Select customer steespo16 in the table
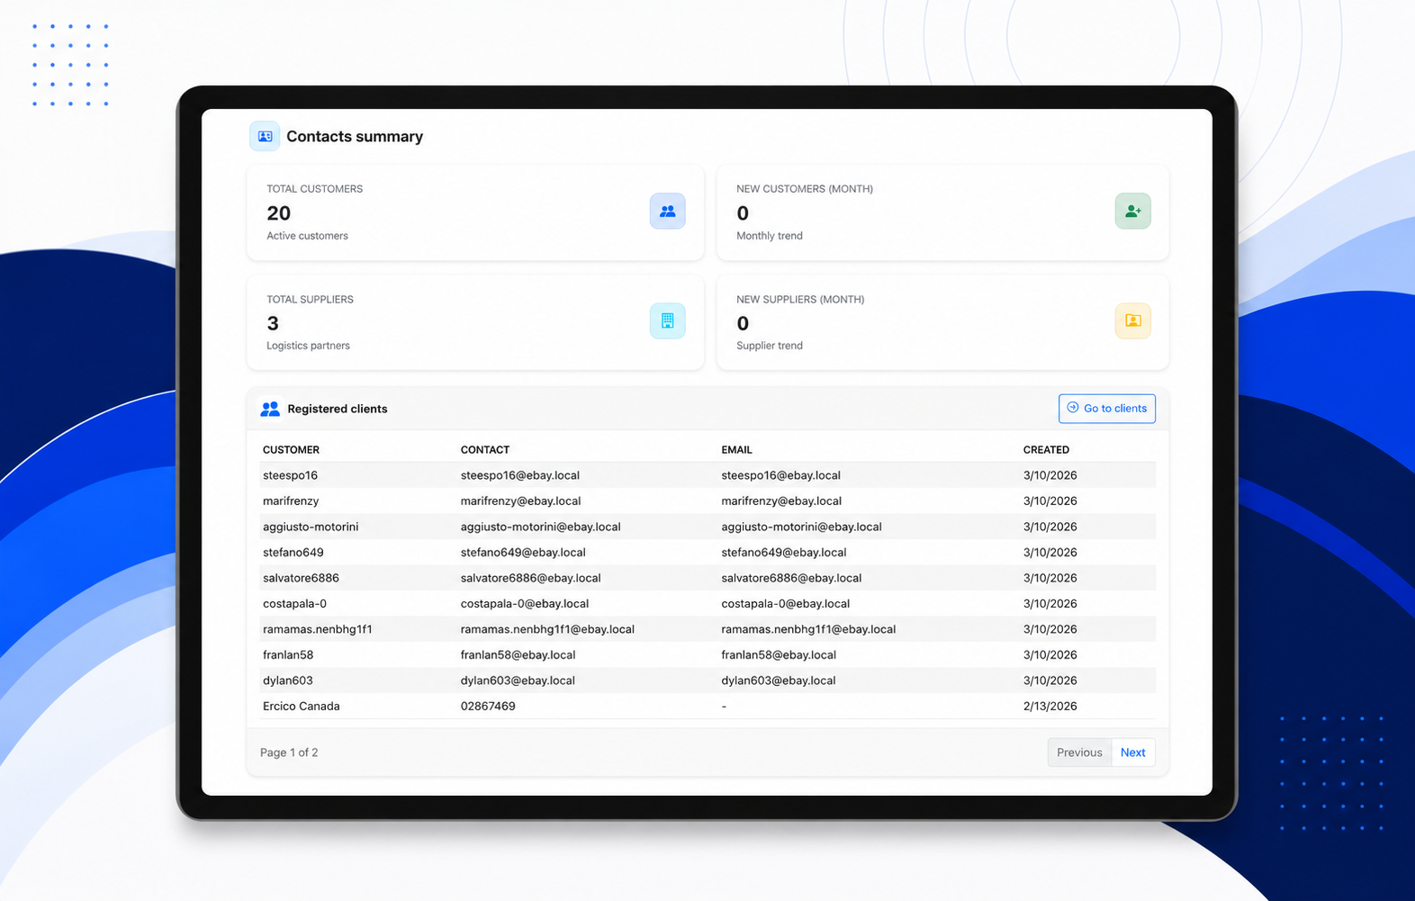The image size is (1415, 901). (290, 475)
